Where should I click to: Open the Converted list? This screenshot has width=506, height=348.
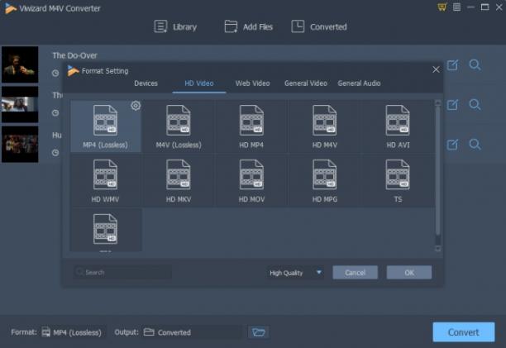tap(319, 26)
